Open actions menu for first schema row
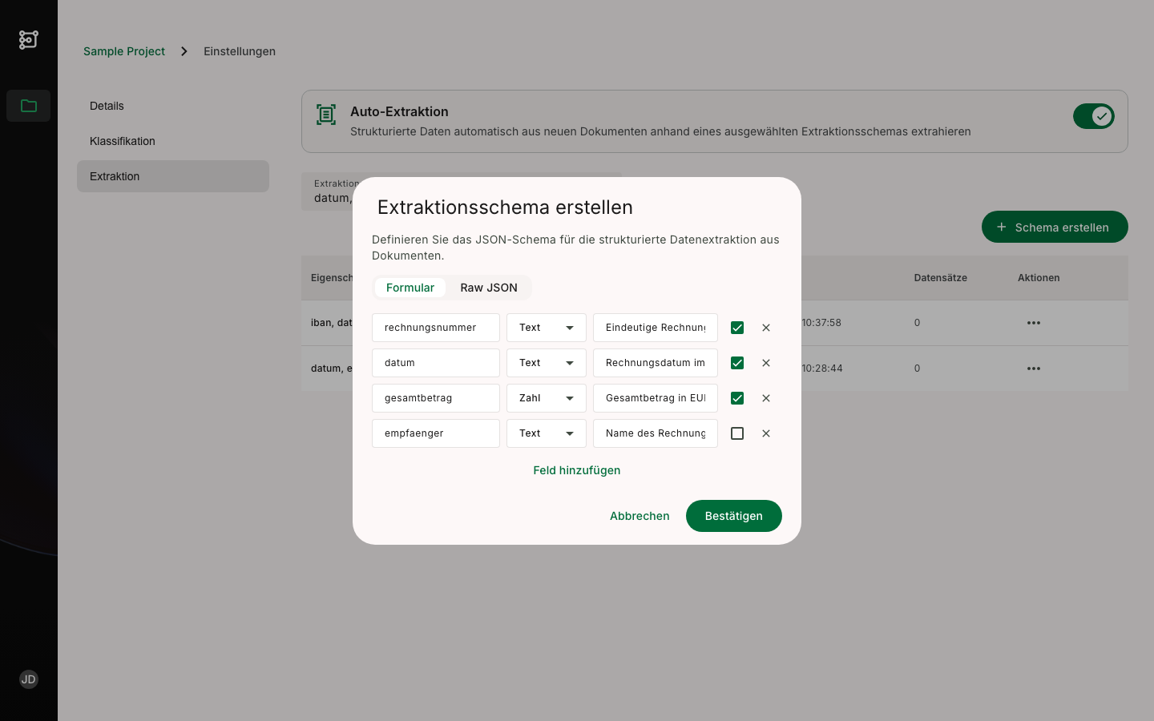Image resolution: width=1154 pixels, height=721 pixels. pos(1033,323)
